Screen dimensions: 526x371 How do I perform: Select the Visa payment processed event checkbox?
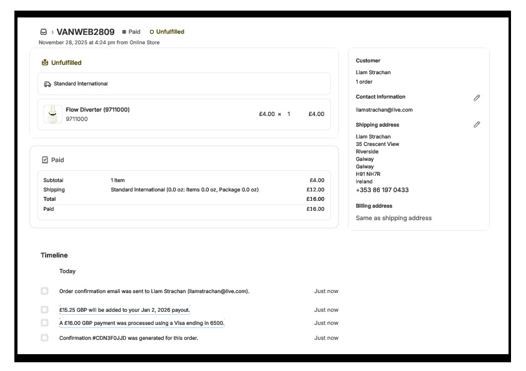tap(44, 323)
